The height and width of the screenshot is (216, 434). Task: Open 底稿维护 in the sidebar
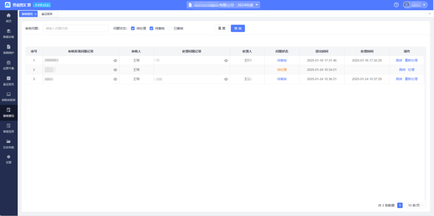(8, 49)
